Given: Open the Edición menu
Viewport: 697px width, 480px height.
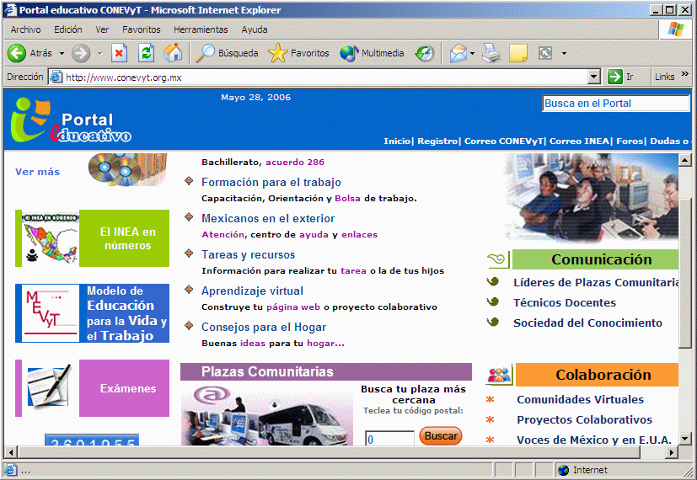Looking at the screenshot, I should pyautogui.click(x=68, y=29).
